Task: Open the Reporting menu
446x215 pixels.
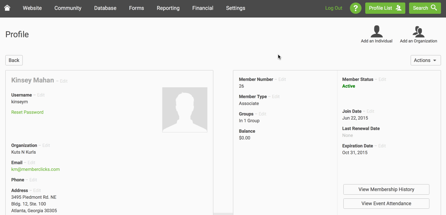Action: coord(168,8)
